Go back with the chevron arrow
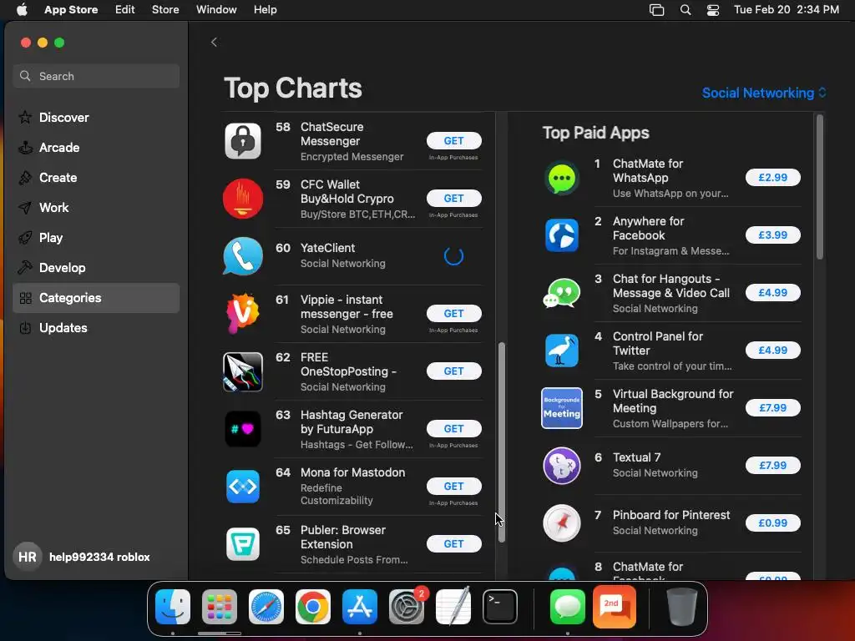The height and width of the screenshot is (641, 855). (215, 42)
